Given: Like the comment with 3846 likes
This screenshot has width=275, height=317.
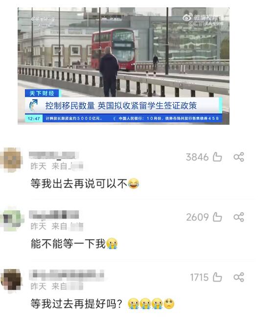Looking at the screenshot, I should click(x=217, y=157).
